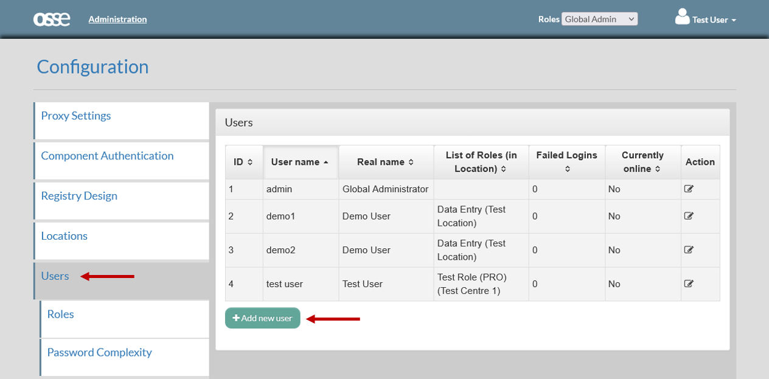Click the 'Demo User' cell in demo2 row

coord(386,250)
